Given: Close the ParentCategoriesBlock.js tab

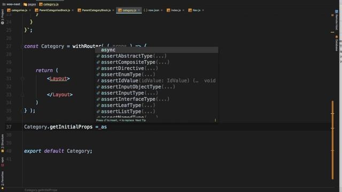Looking at the screenshot, I should [73, 10].
